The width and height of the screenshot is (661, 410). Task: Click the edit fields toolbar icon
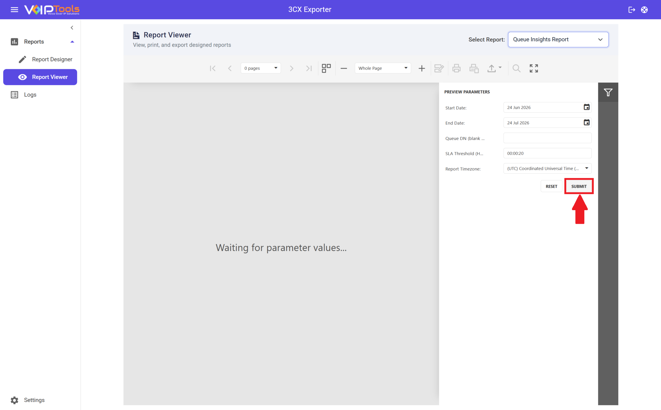pos(439,68)
